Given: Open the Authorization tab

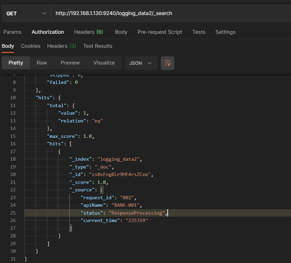Looking at the screenshot, I should point(48,32).
